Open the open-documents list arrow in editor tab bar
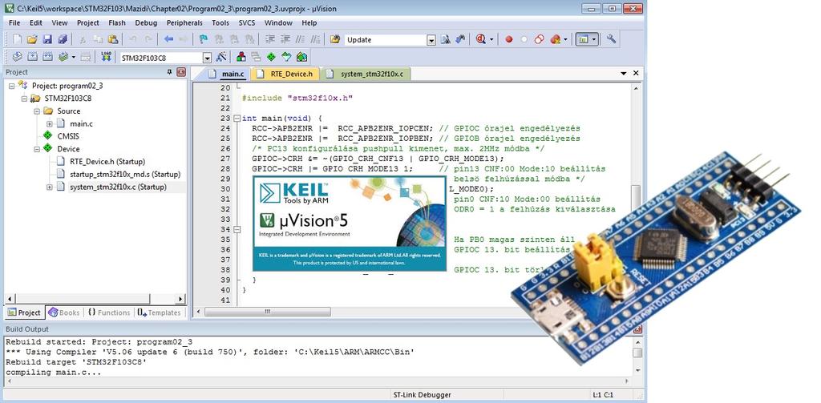Viewport: 821px width, 403px height. (624, 74)
